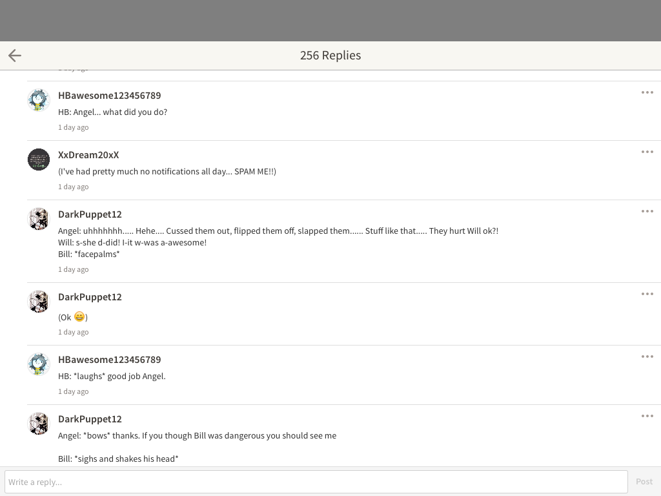The height and width of the screenshot is (496, 661).
Task: Visit HBawesome123456789 username above "what did you do?"
Action: click(x=110, y=96)
